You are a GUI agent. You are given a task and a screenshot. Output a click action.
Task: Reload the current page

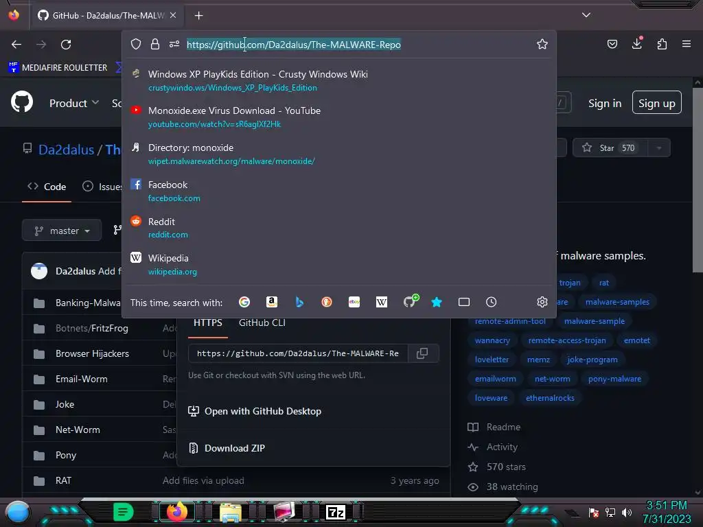66,45
